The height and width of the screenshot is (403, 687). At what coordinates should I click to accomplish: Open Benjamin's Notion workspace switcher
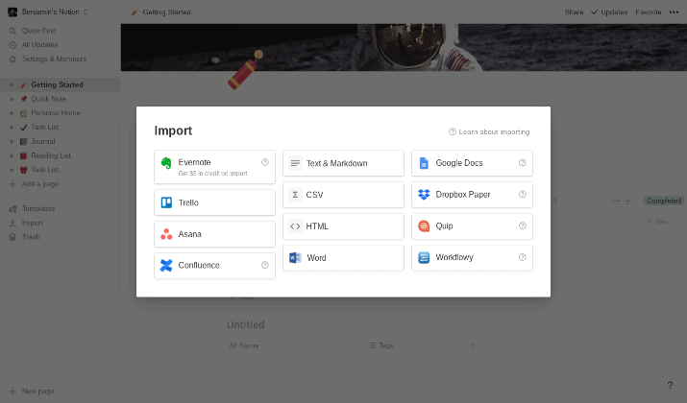point(48,12)
